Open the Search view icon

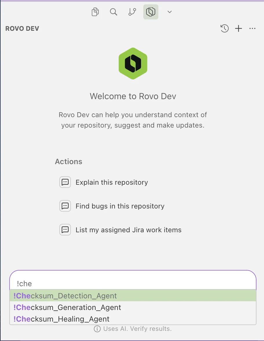(113, 12)
